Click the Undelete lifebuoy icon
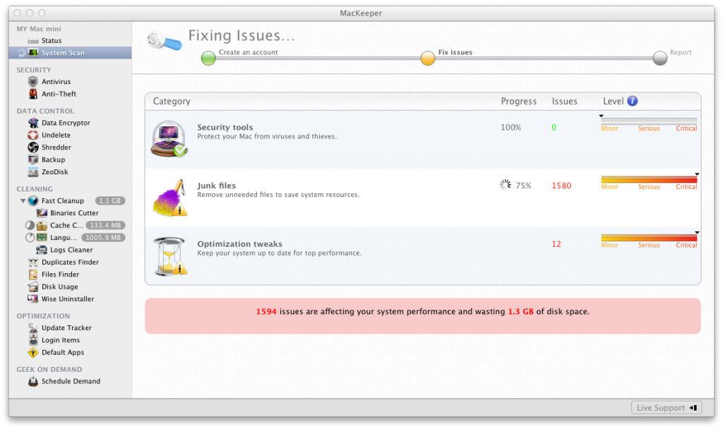Image resolution: width=723 pixels, height=429 pixels. pos(32,135)
